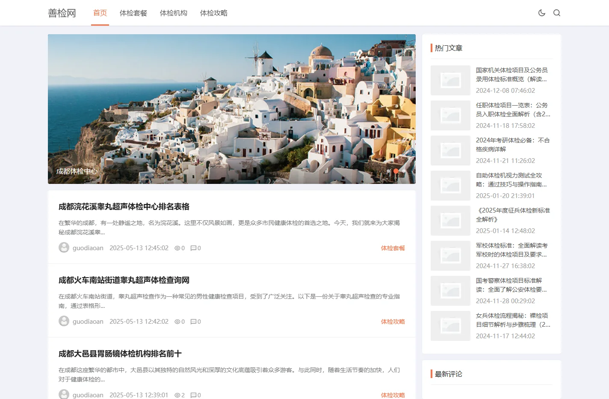Screen dimensions: 609x399
Task: Click the 热门文章 section heading
Action: pyautogui.click(x=449, y=48)
